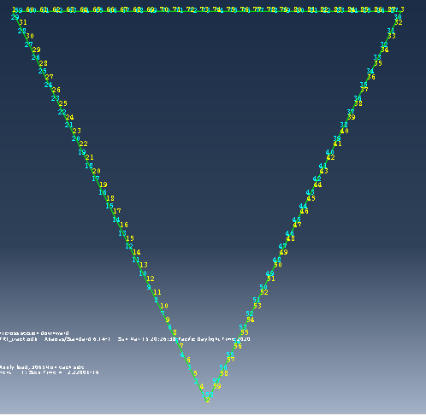Pick cyan element label 50 on right edge
The image size is (426, 416).
(x=263, y=287)
